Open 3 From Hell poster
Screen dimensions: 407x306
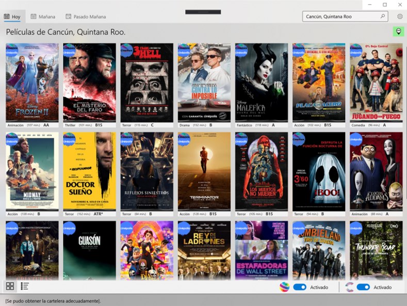coord(147,83)
